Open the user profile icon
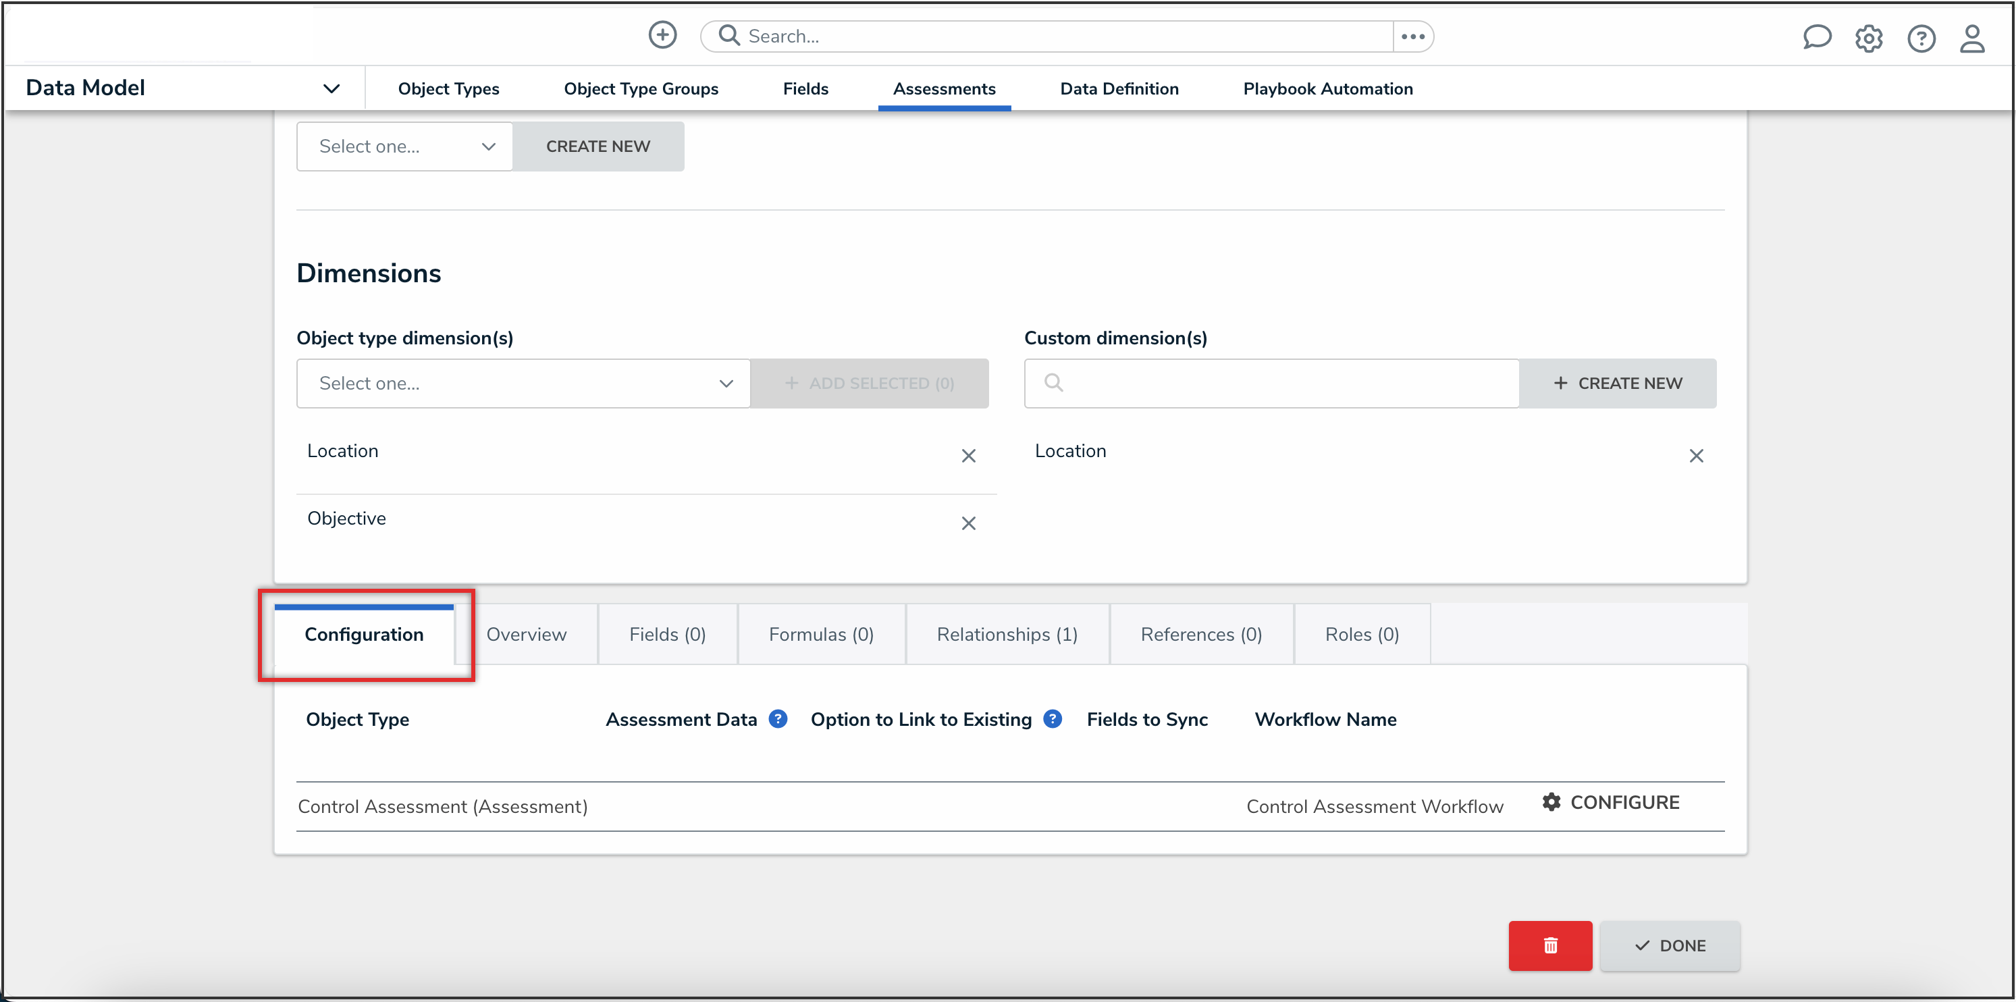The image size is (2016, 1002). click(1971, 38)
